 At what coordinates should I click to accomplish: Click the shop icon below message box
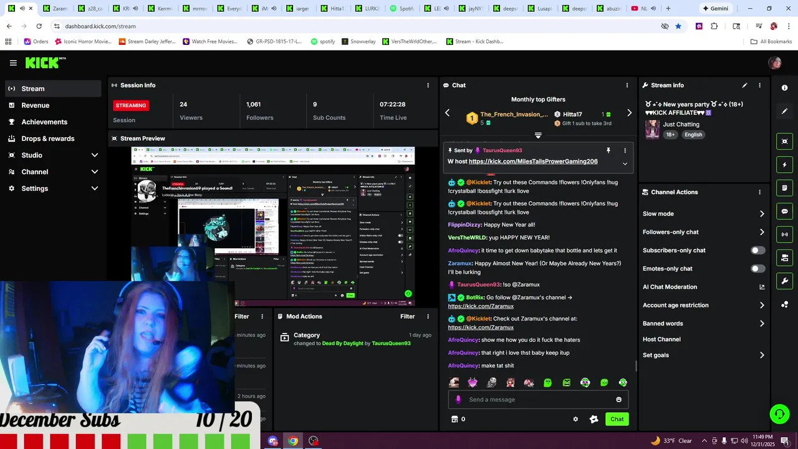454,419
